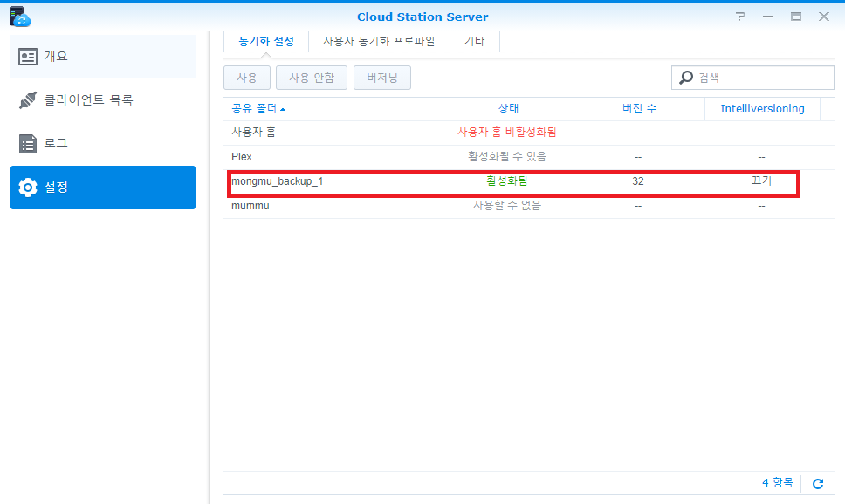The image size is (845, 504).
Task: Select the 사용자 홈 folder row
Action: [529, 133]
